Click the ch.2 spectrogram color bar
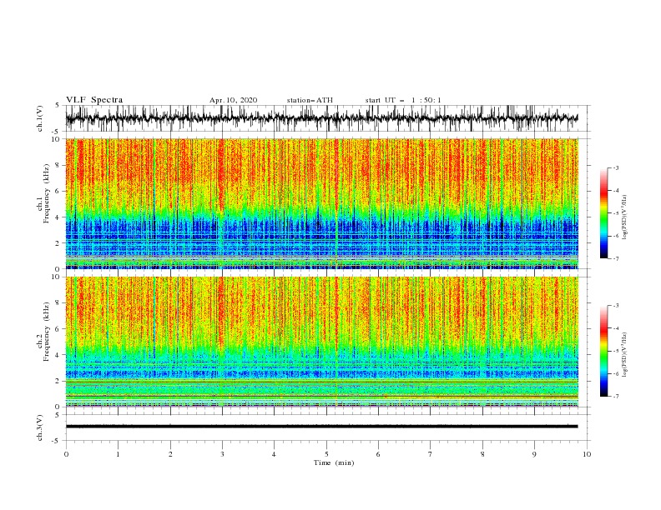This screenshot has height=510, width=661. click(603, 351)
